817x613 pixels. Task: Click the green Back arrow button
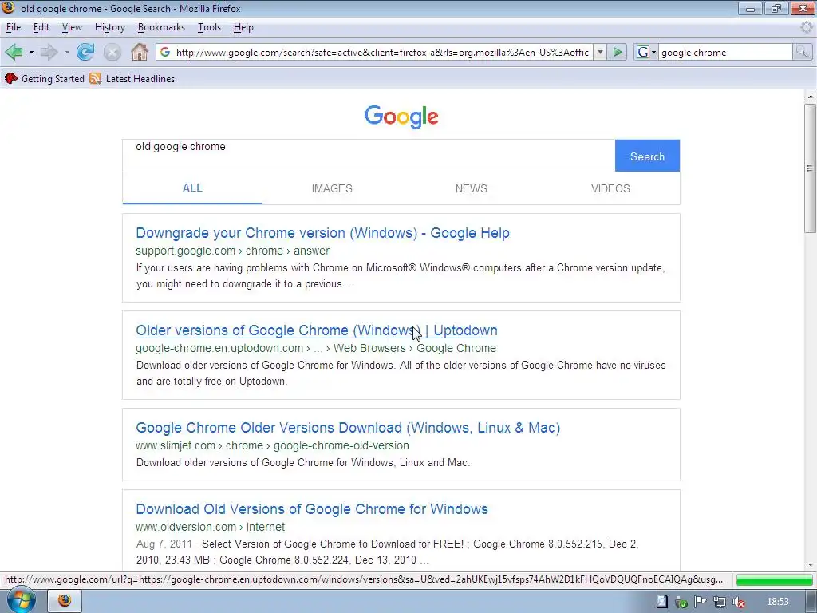[14, 52]
